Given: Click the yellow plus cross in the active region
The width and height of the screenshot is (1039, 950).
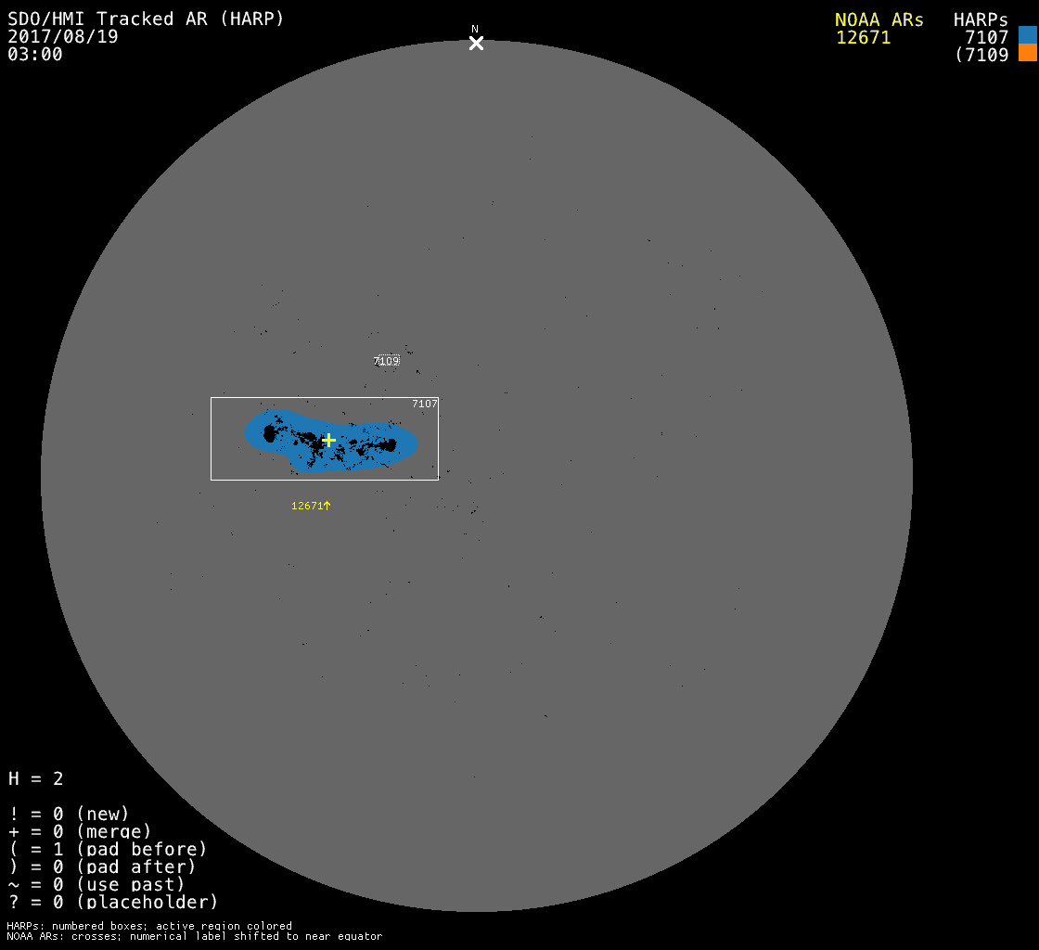Looking at the screenshot, I should tap(328, 440).
